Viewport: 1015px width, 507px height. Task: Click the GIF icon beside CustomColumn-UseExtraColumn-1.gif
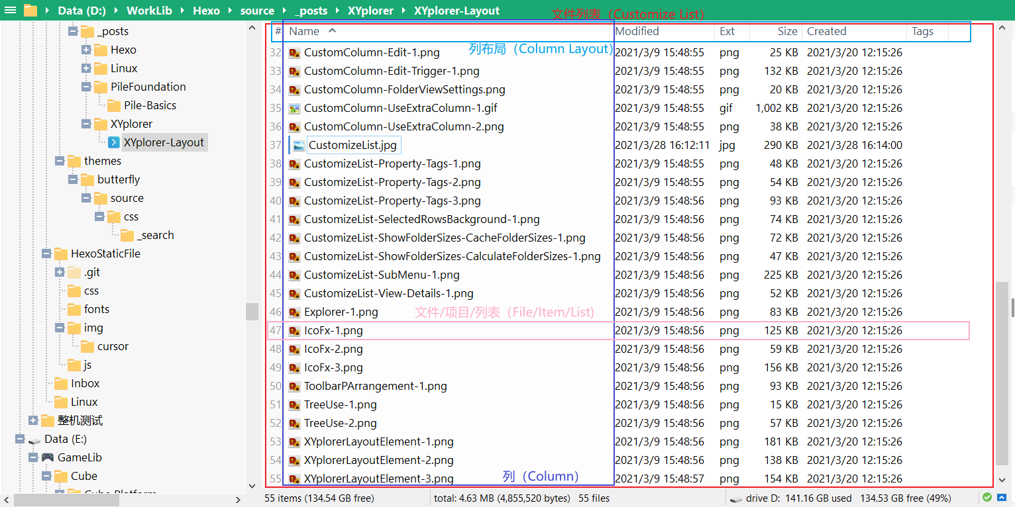295,108
